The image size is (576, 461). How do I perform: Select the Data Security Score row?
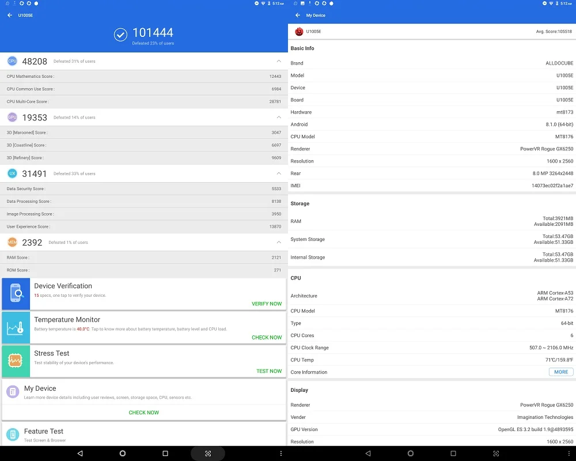point(144,188)
